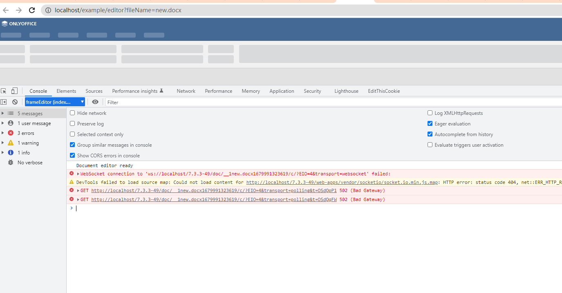Toggle the device toolbar icon

(14, 91)
